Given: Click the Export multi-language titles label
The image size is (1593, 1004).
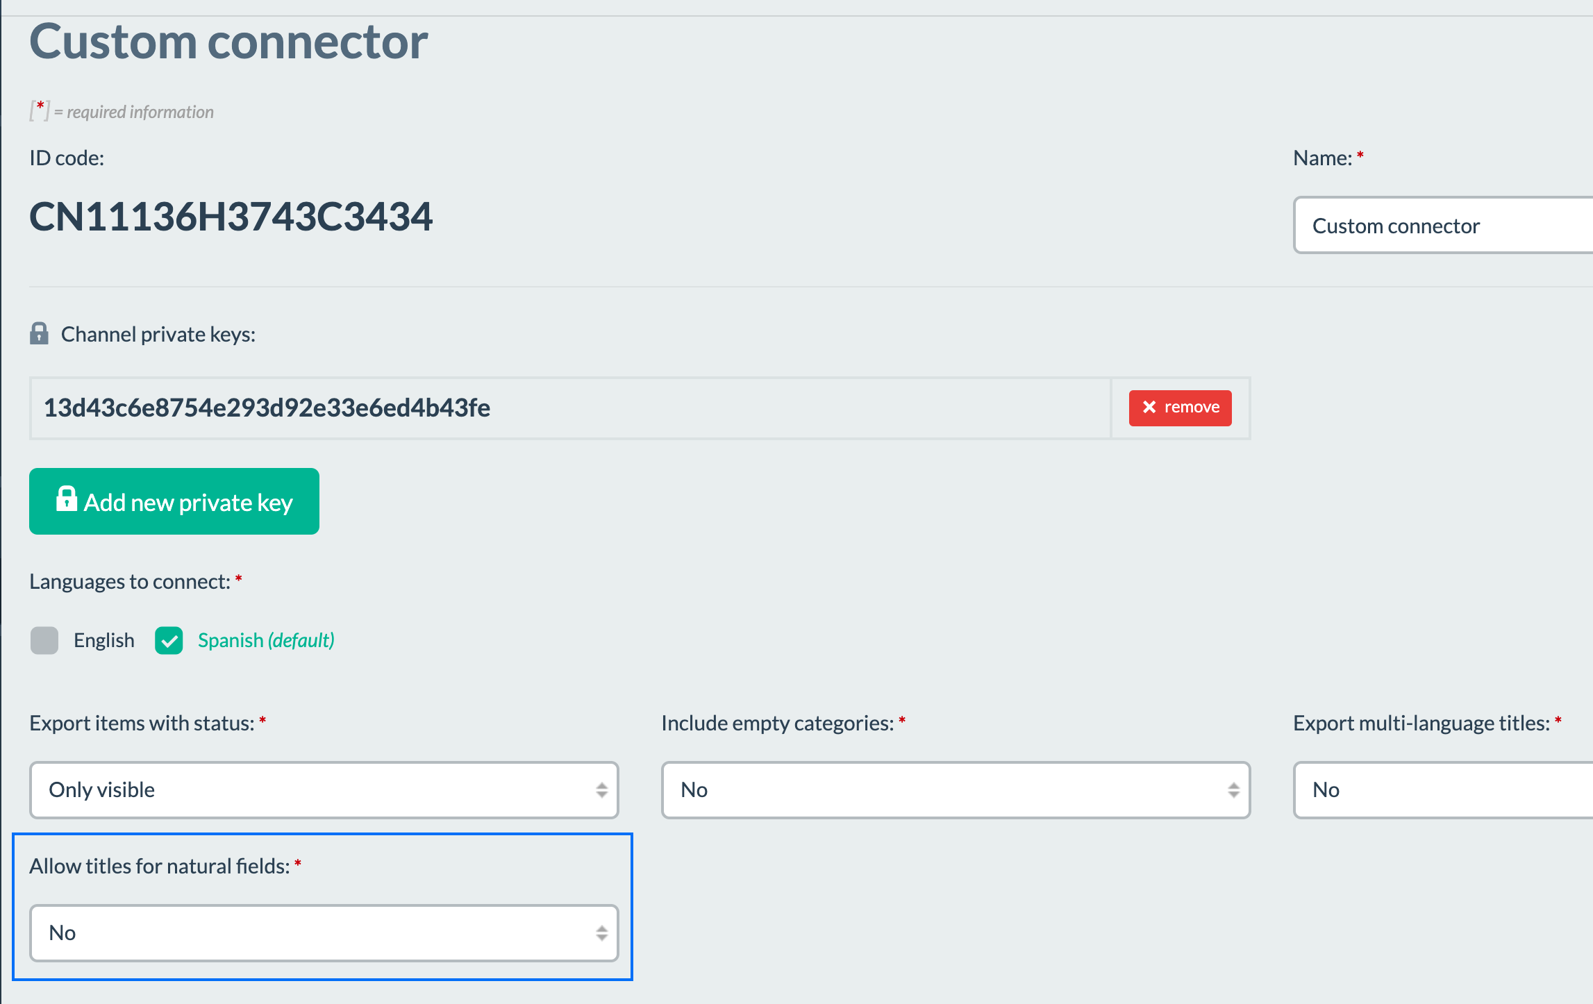Looking at the screenshot, I should 1421,723.
